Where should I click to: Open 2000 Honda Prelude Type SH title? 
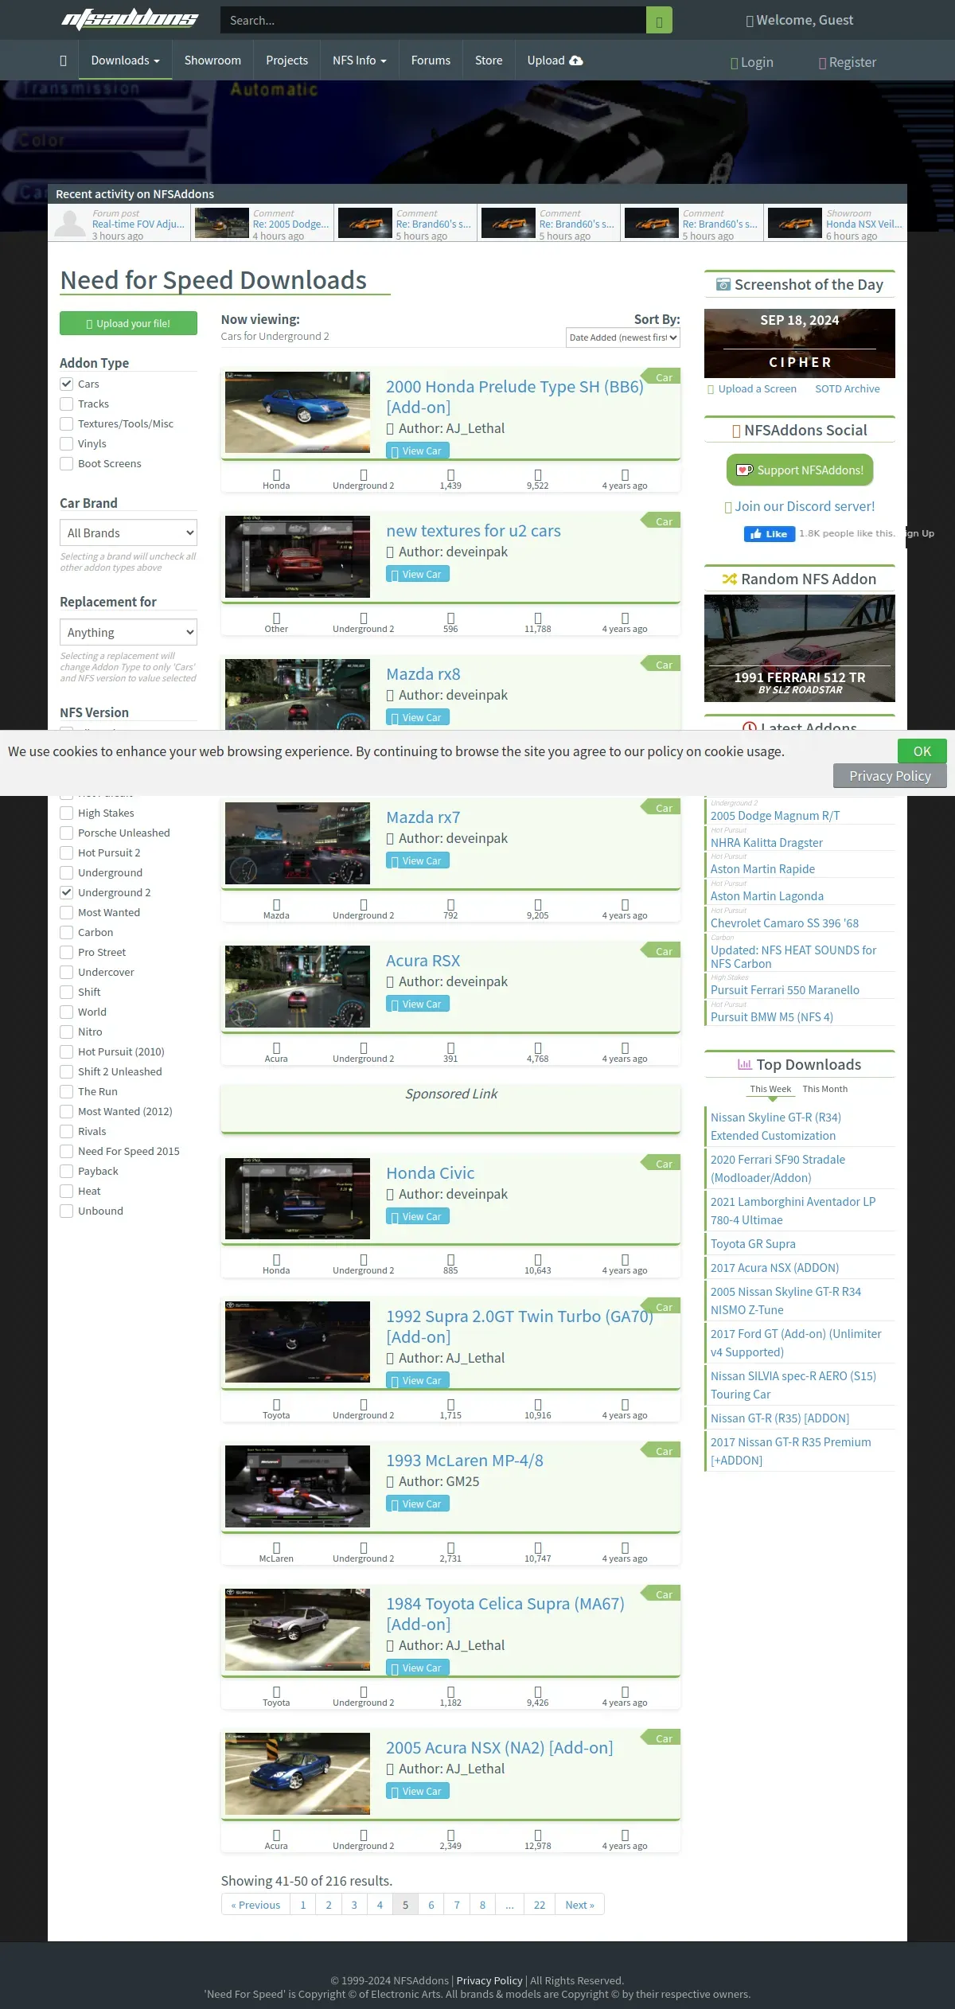coord(515,396)
